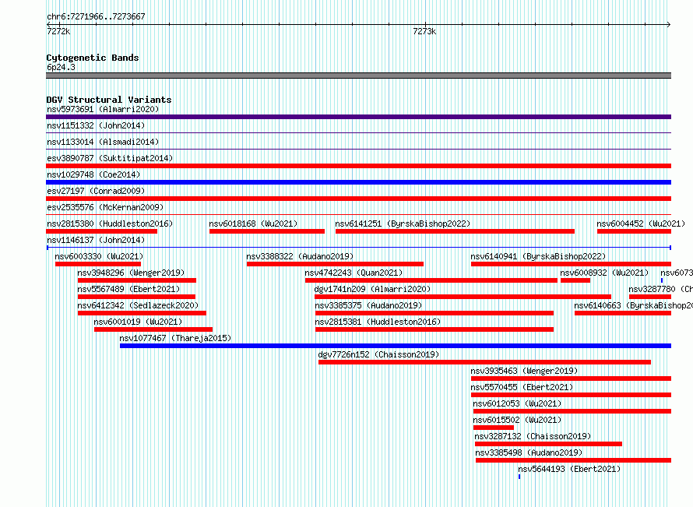The image size is (693, 507).
Task: Select the DGV Structural Variants track title
Action: (x=109, y=100)
